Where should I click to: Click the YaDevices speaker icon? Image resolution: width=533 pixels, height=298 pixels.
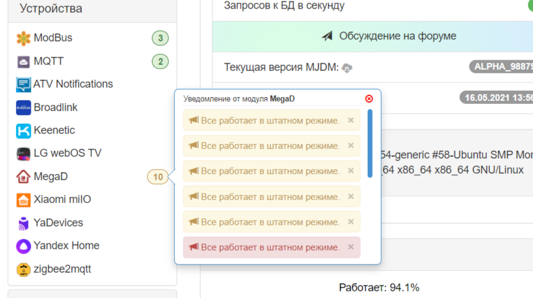click(23, 223)
